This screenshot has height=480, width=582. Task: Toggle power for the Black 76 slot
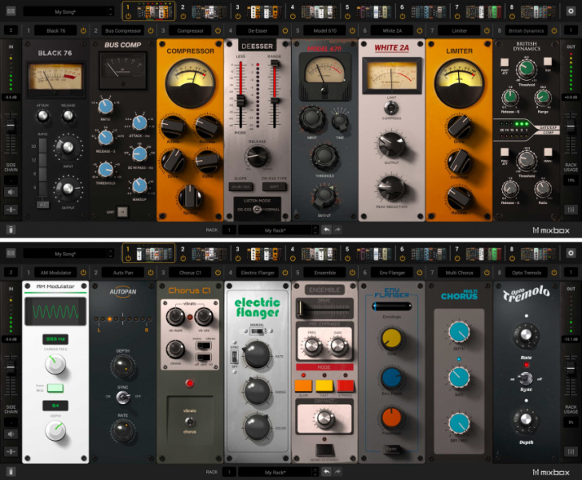pyautogui.click(x=83, y=30)
